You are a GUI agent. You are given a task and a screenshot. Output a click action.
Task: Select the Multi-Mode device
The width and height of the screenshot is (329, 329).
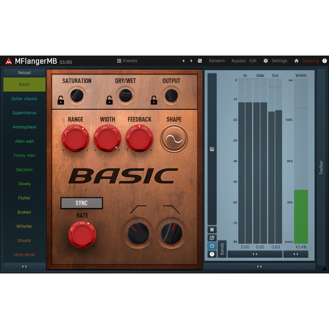[24, 255]
